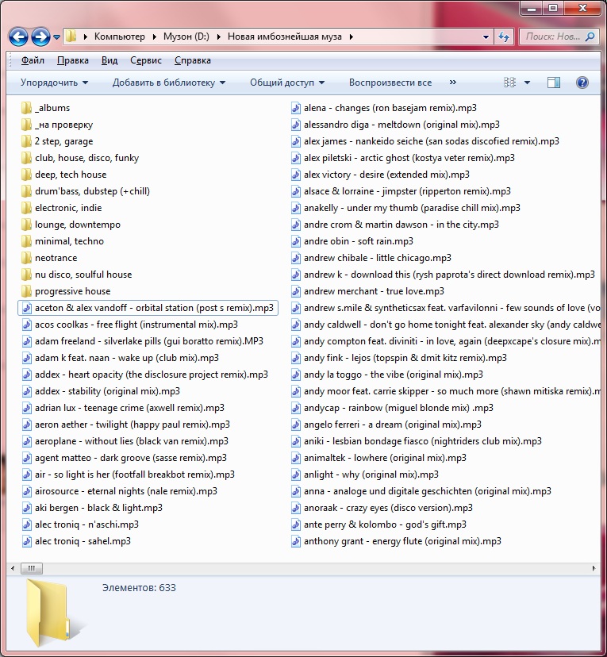Click the change view icon
This screenshot has width=607, height=657.
(509, 83)
